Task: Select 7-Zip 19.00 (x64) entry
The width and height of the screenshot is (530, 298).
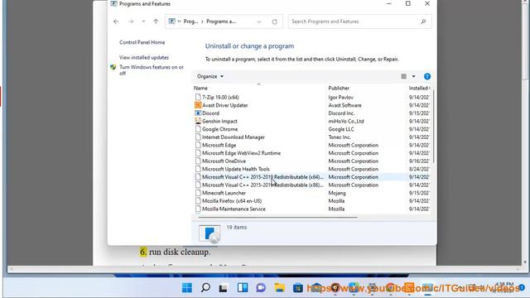Action: click(x=220, y=98)
